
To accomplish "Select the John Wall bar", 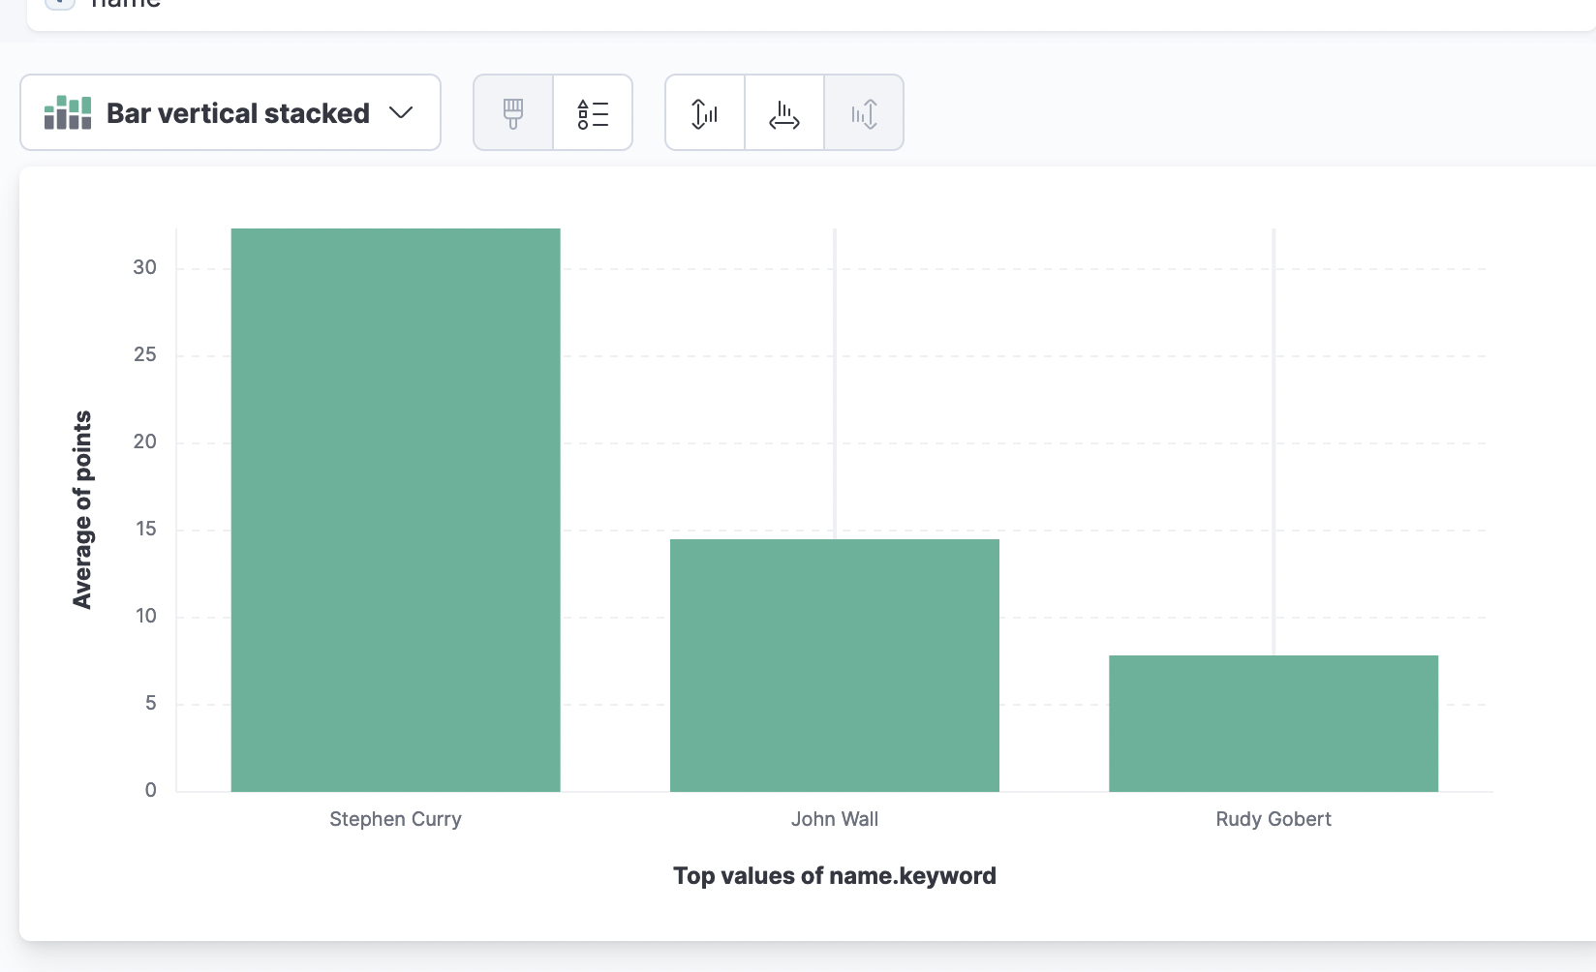I will point(835,665).
